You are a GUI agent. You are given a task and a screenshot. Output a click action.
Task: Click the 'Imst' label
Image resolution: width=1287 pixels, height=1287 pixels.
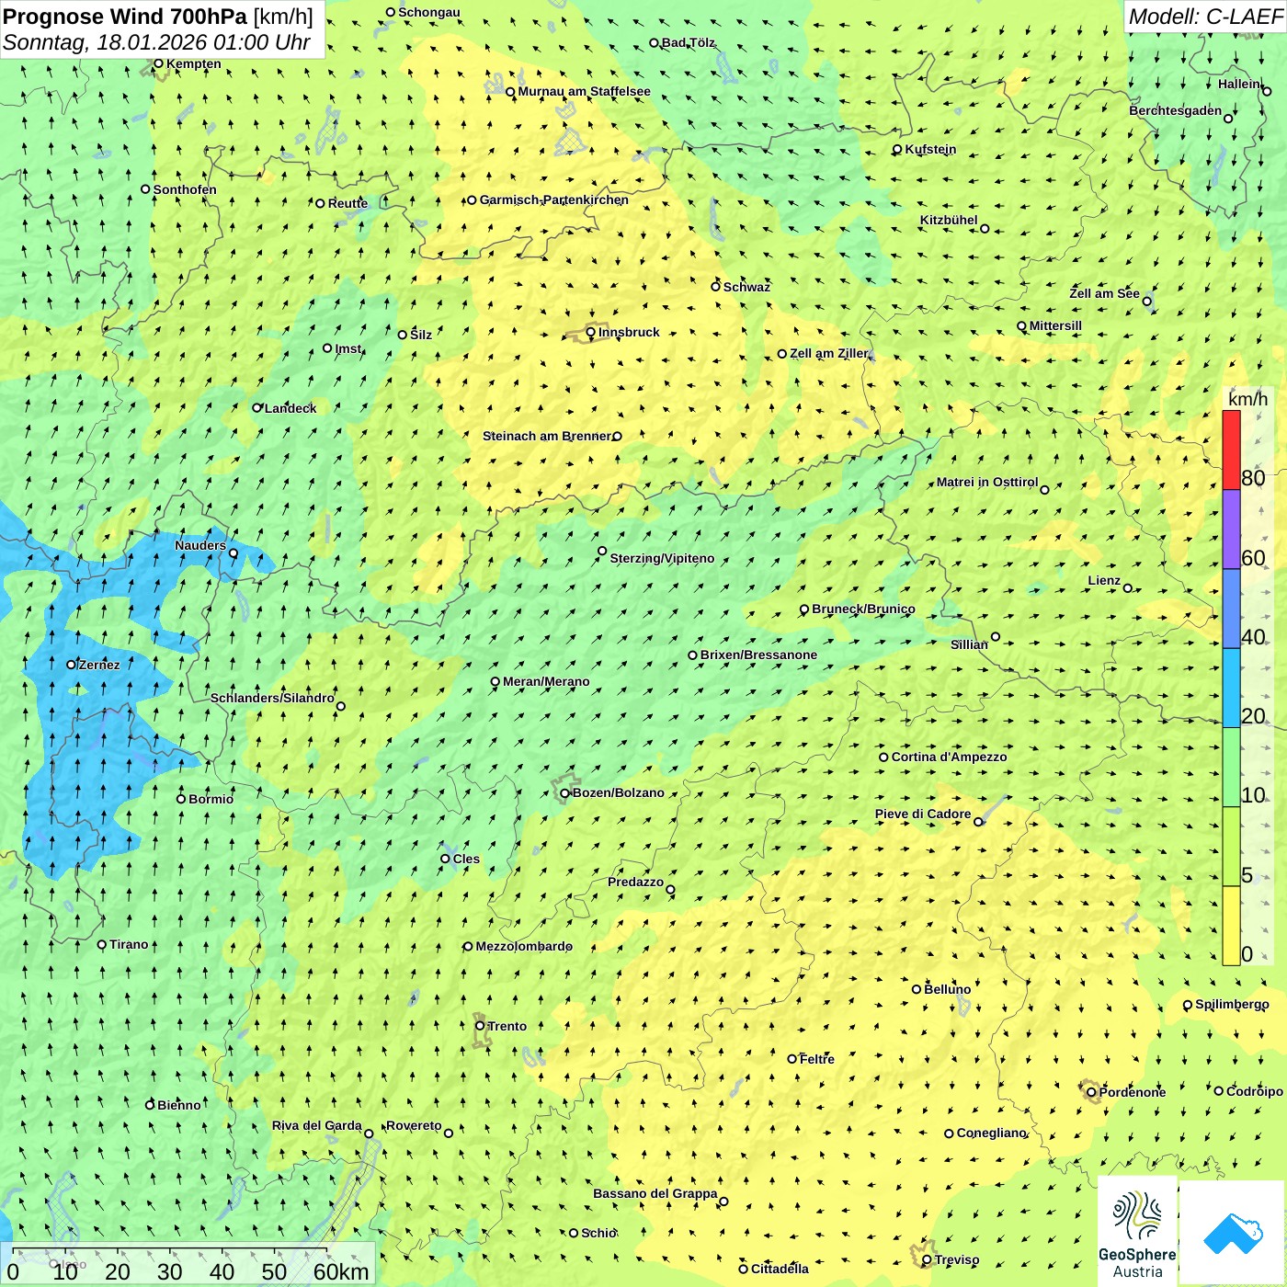coord(348,348)
